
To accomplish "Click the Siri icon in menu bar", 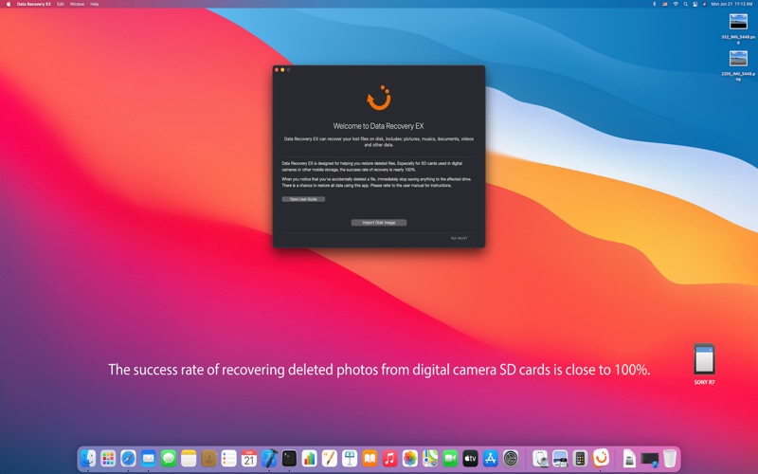I will tap(704, 4).
